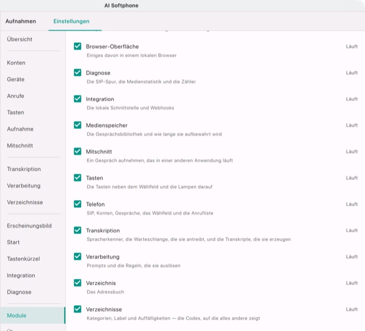Click Läuft status in the Mitschnitt row

coord(352,152)
